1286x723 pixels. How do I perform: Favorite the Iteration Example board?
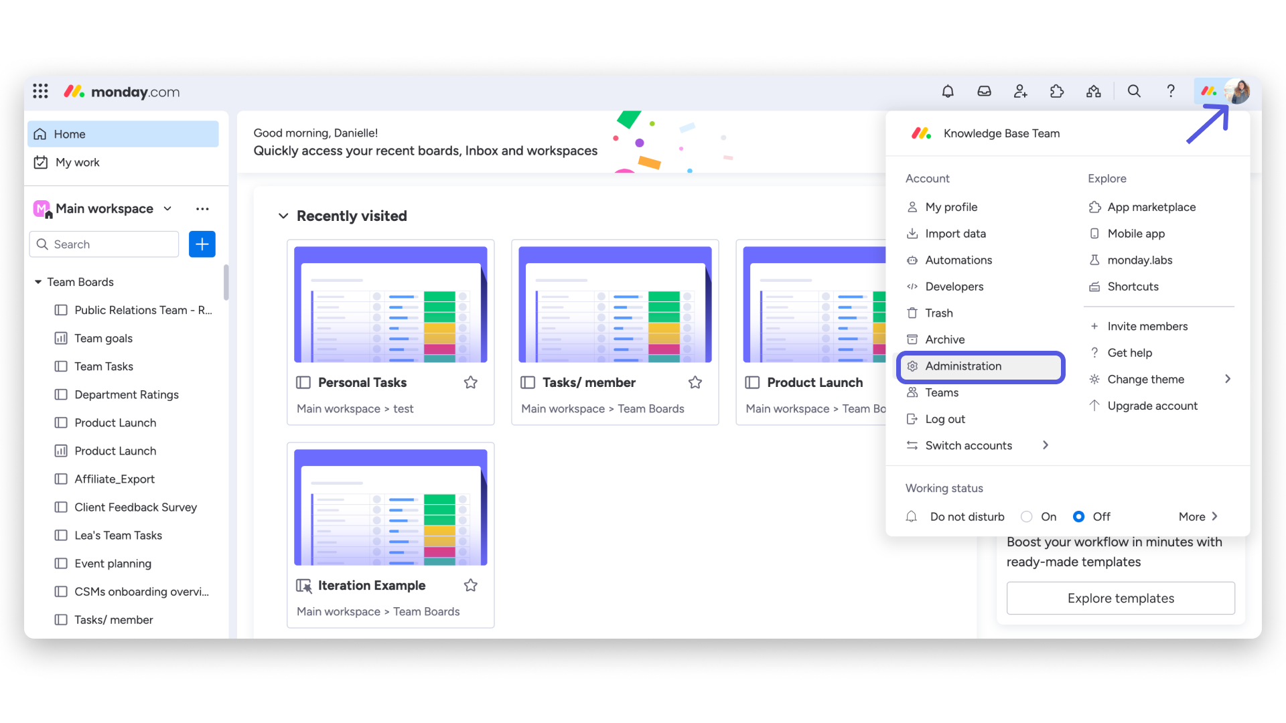click(x=471, y=585)
